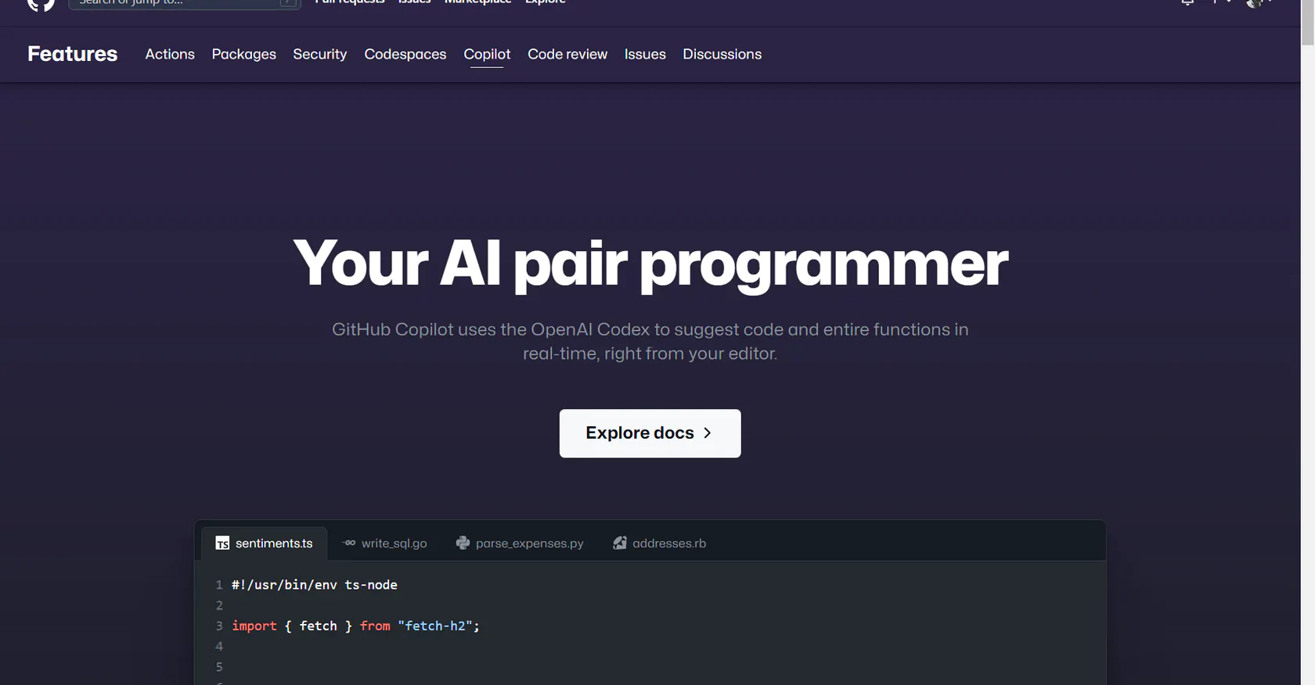Click the Features heading link

pyautogui.click(x=73, y=54)
